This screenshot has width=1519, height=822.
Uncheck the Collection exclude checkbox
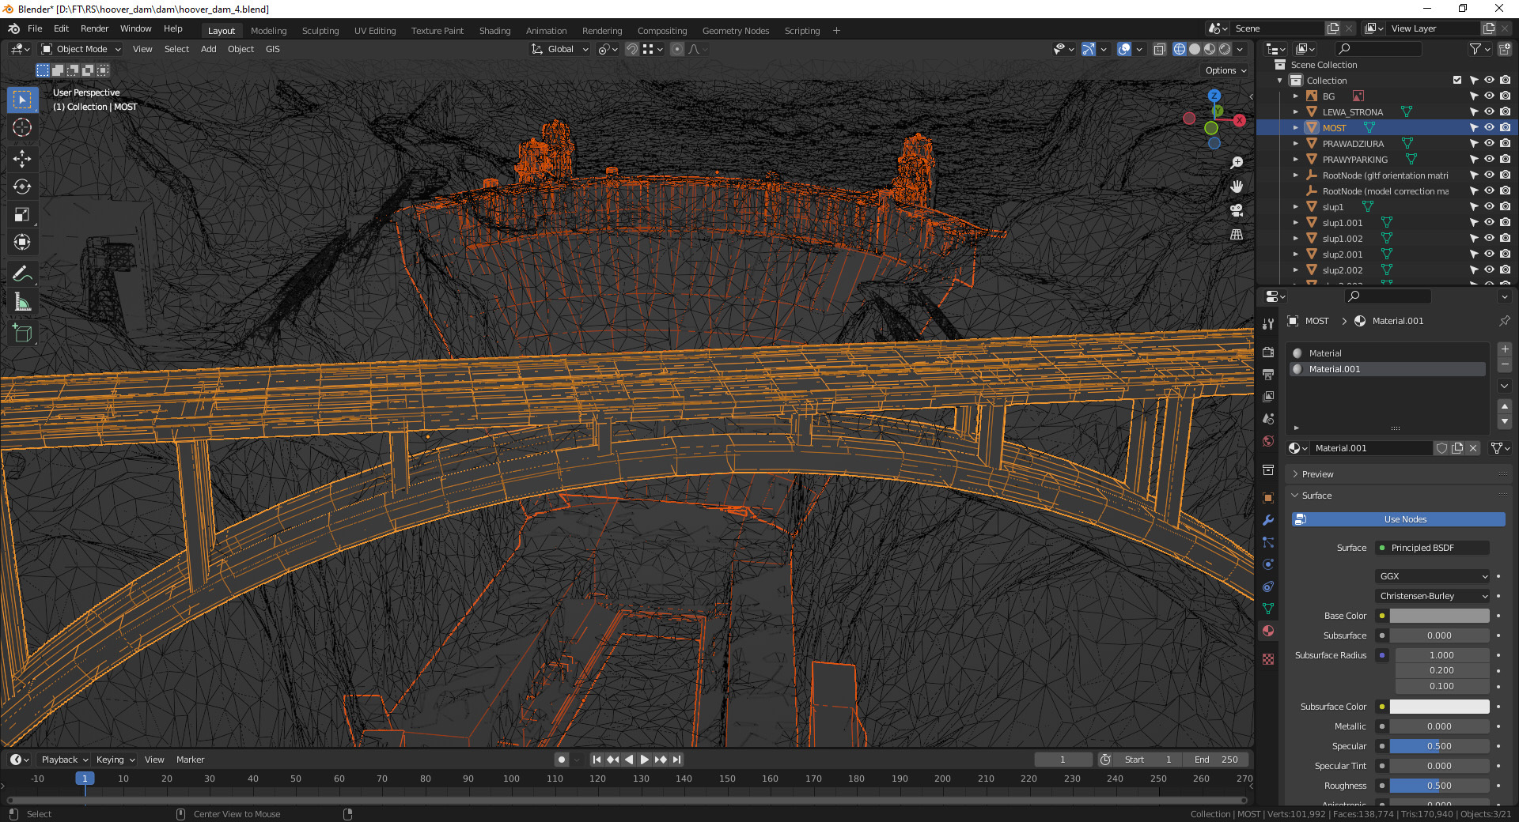pyautogui.click(x=1457, y=80)
